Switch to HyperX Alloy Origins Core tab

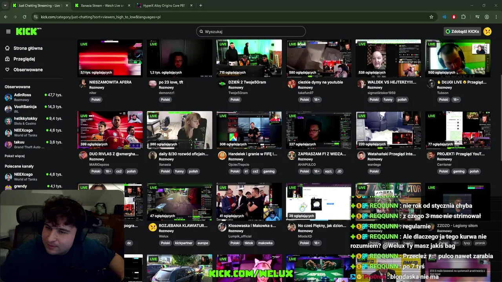click(164, 5)
